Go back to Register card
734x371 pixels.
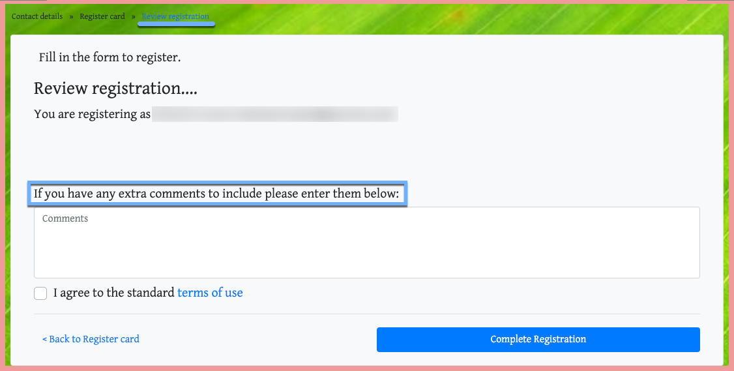91,339
